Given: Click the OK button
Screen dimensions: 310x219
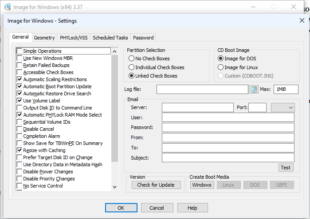Looking at the screenshot, I should tap(121, 208).
